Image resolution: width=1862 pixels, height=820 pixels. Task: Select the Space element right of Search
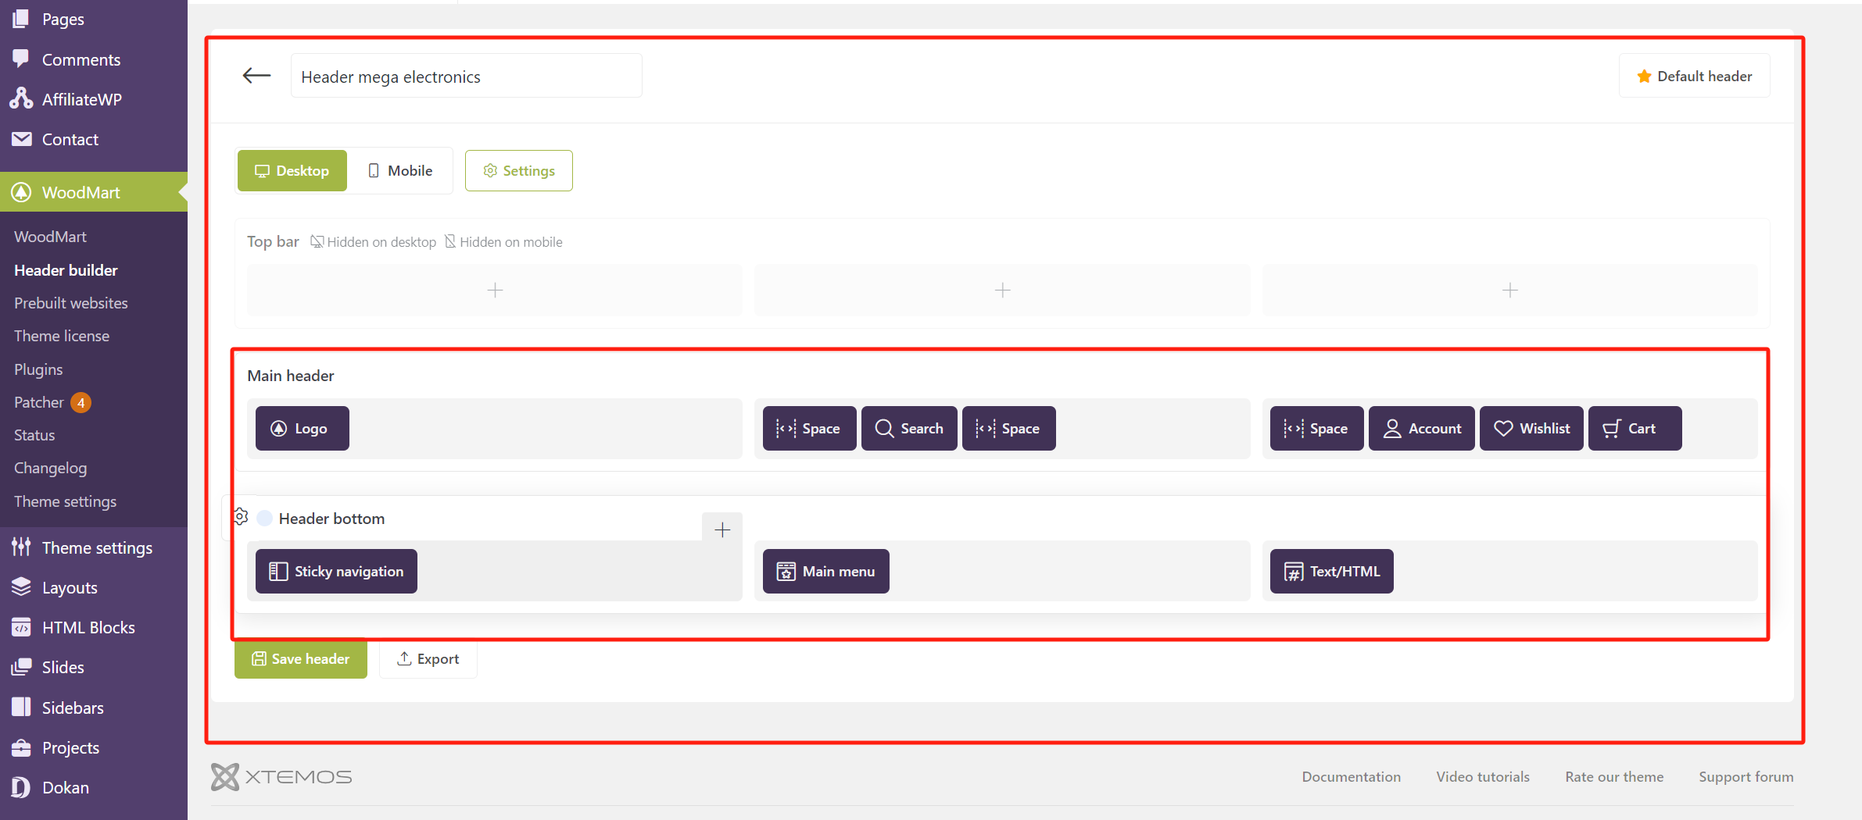[1009, 429]
